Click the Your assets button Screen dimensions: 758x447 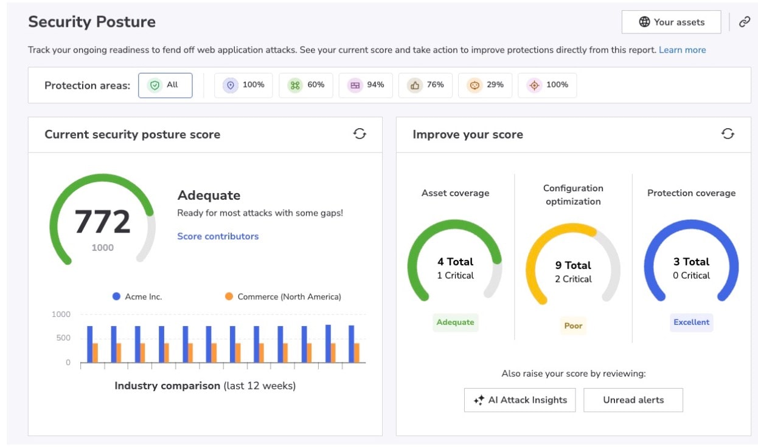(671, 22)
